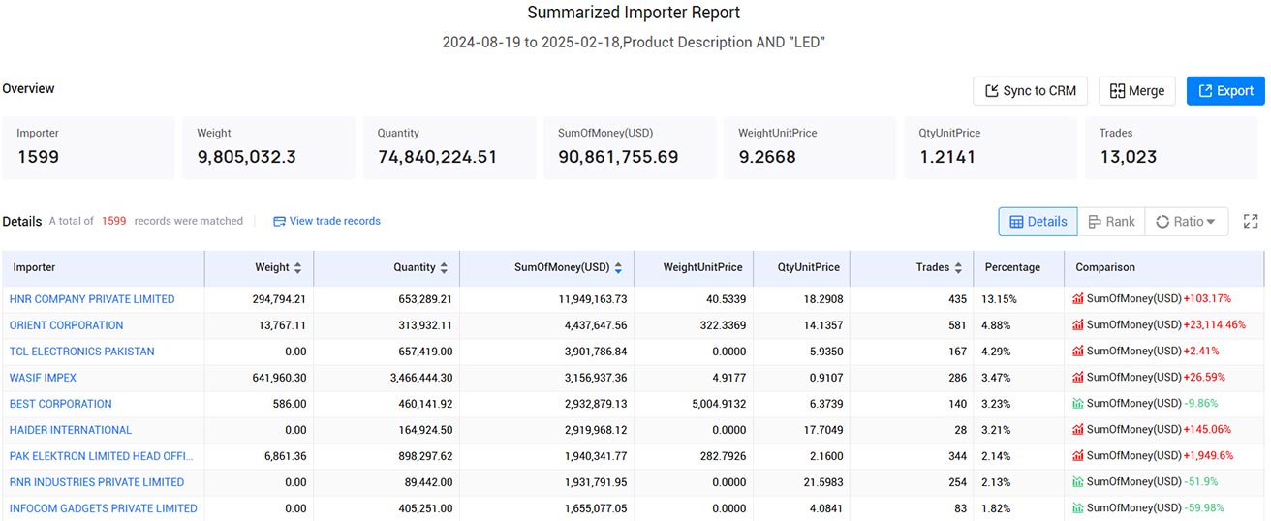Click the Quantity summary card 74,840,224.51
Viewport: 1271px width, 521px height.
(449, 148)
